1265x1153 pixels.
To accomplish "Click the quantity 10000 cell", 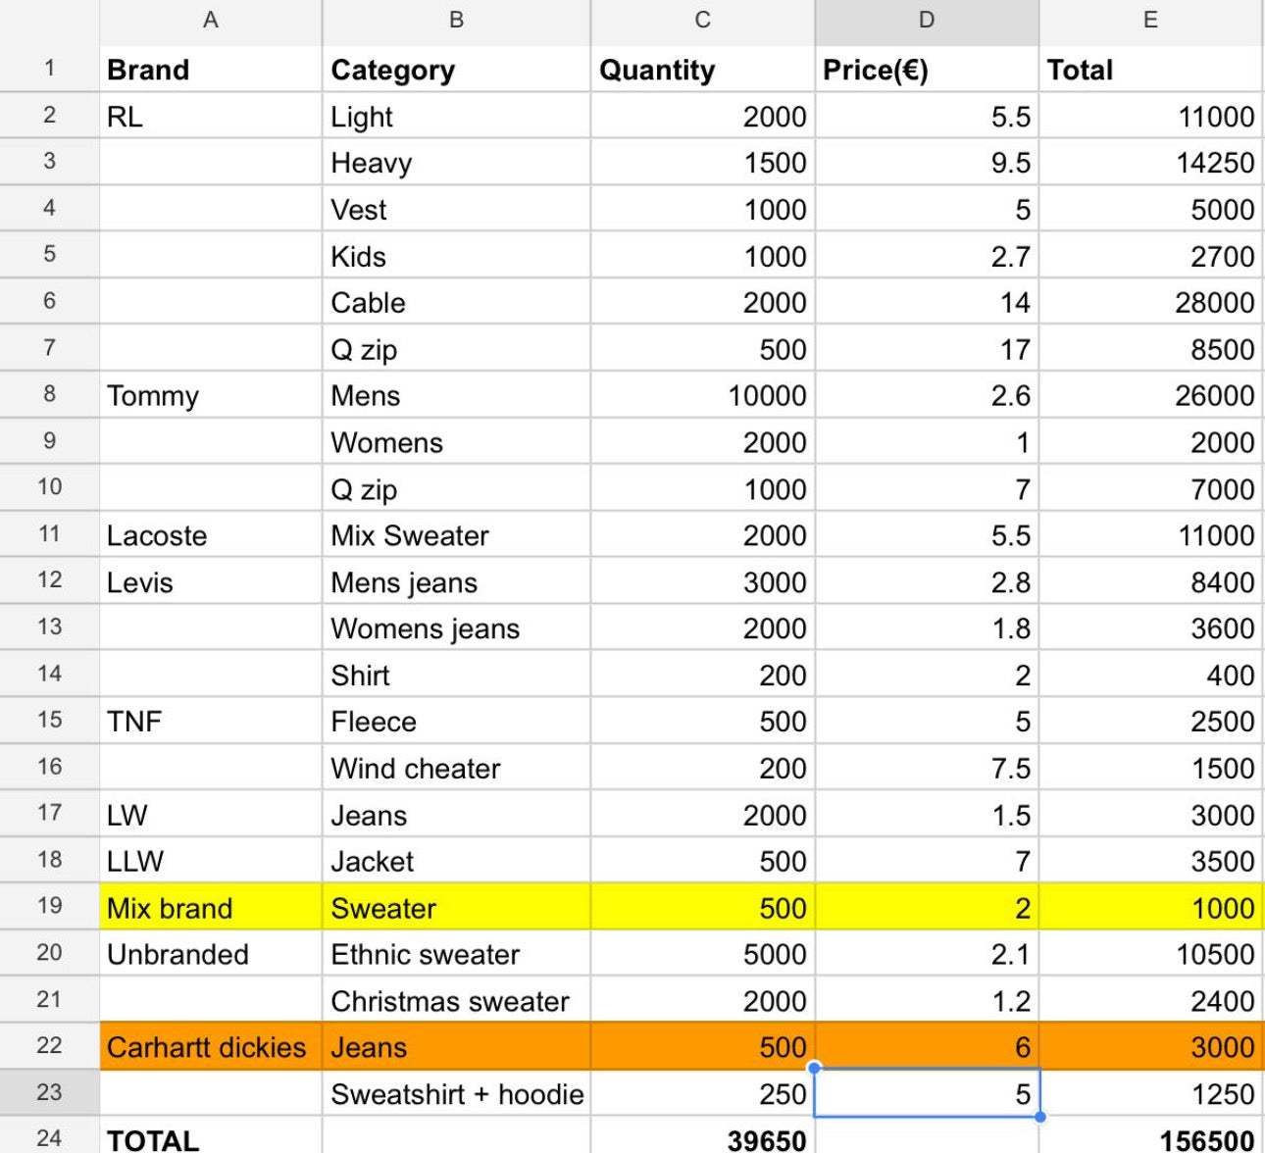I will [702, 396].
